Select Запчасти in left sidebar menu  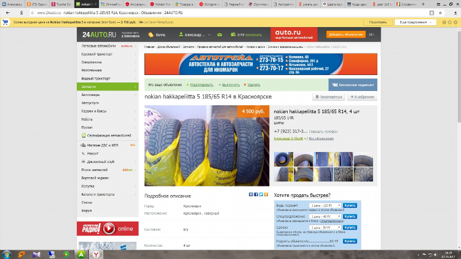click(108, 87)
